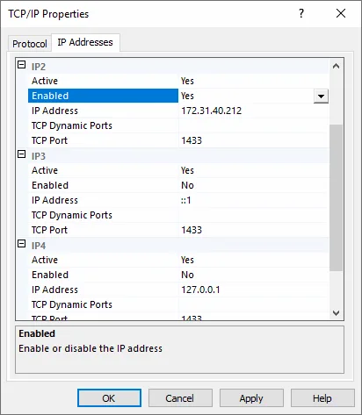Click the IP2 section header label
This screenshot has height=415, width=362.
tap(39, 67)
